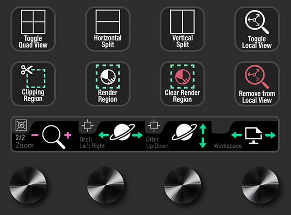This screenshot has width=291, height=215.
Task: Click the green left arrow beside Orbit Left Right planet
Action: coord(103,135)
